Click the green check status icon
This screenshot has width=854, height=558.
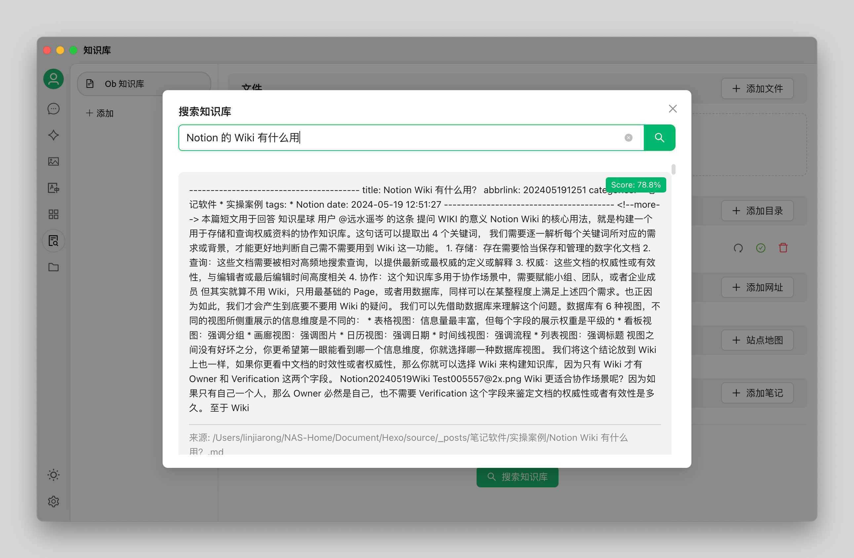[x=761, y=248]
